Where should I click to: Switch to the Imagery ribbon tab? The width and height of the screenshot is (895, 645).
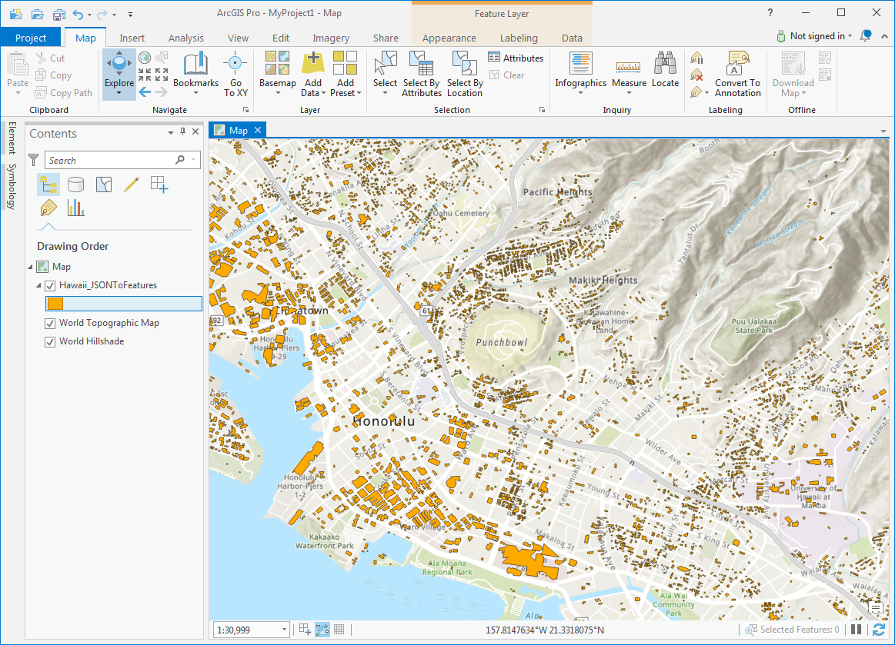tap(331, 38)
